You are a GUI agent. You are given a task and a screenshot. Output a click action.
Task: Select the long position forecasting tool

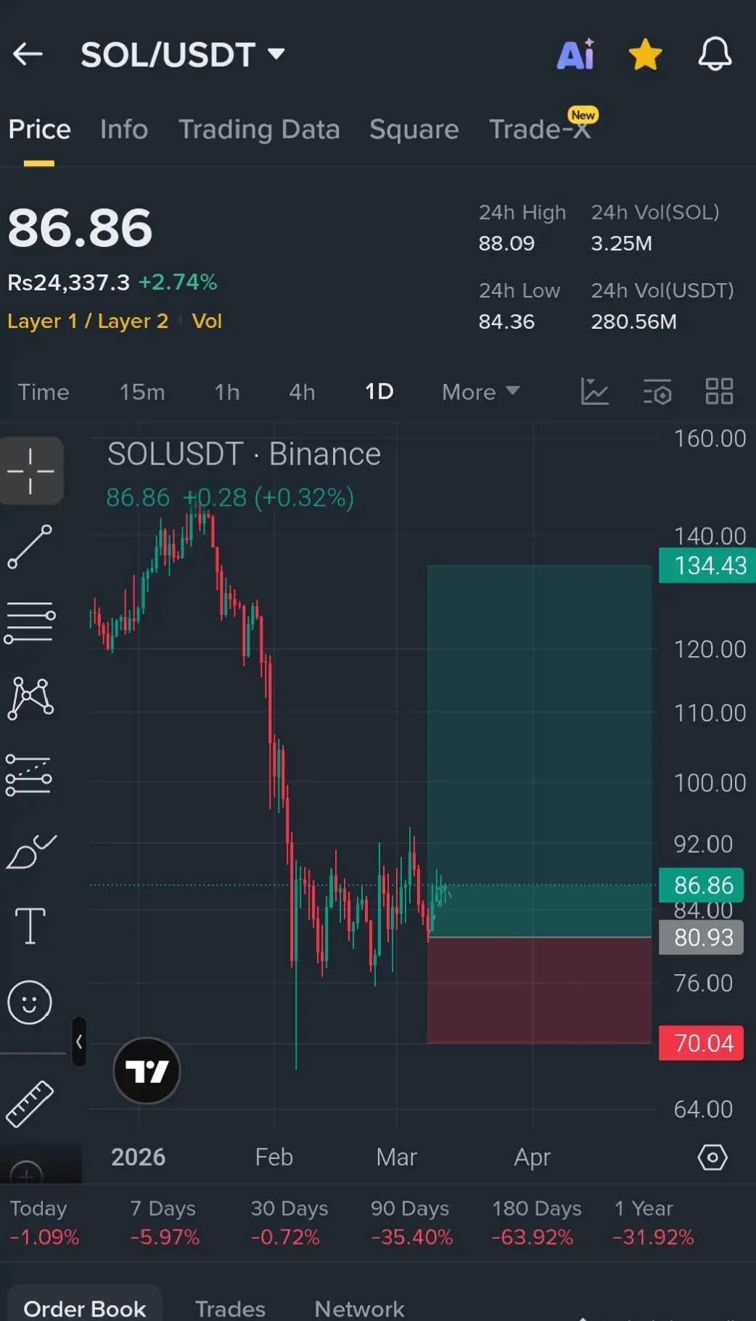coord(29,775)
